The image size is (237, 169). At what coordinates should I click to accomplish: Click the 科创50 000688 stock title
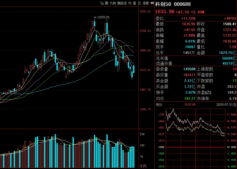tap(173, 4)
